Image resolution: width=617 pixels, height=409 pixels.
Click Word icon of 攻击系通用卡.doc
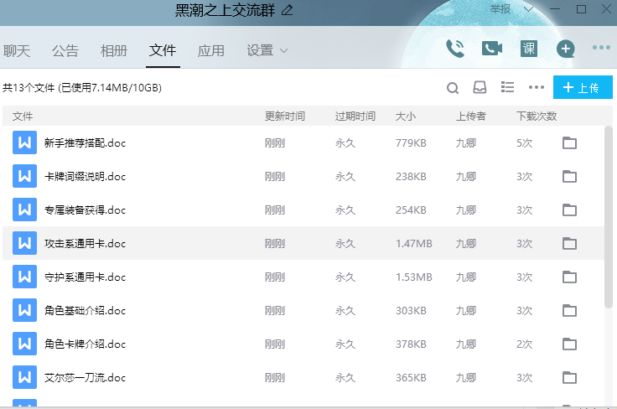pyautogui.click(x=24, y=243)
